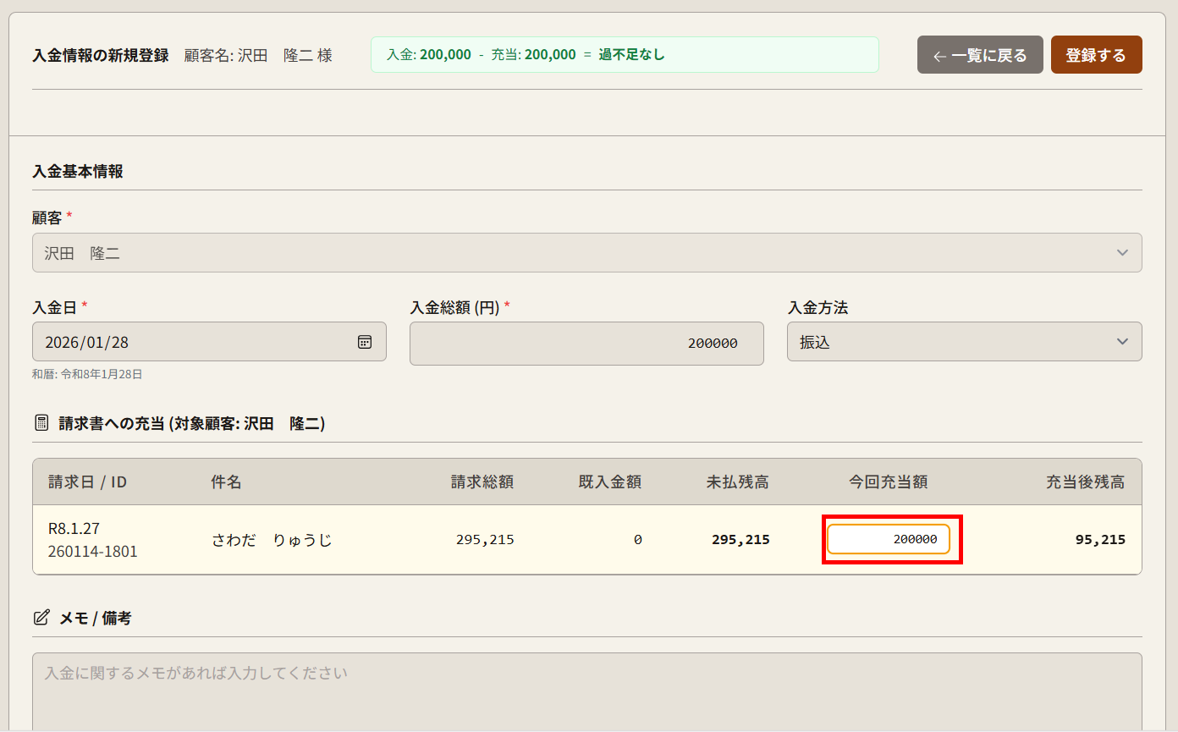The image size is (1178, 732).
Task: Click the さわだ りゅうじ subject cell
Action: pos(272,540)
